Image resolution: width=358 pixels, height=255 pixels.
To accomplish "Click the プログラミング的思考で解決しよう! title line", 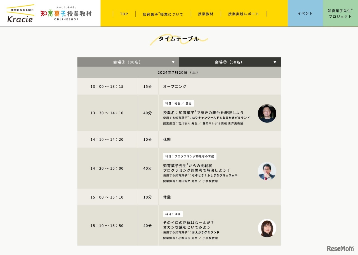I will [196, 170].
